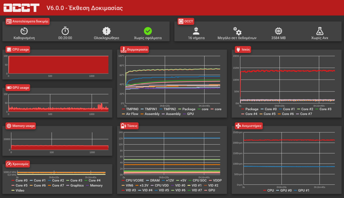
Task: Click the GPU usage panel icon
Action: pyautogui.click(x=9, y=88)
